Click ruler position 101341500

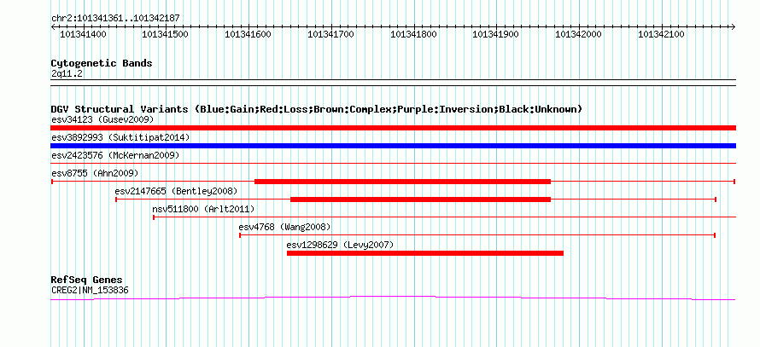(166, 34)
